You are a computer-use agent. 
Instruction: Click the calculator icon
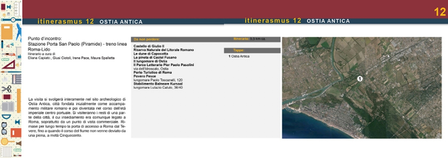pos(17,79)
